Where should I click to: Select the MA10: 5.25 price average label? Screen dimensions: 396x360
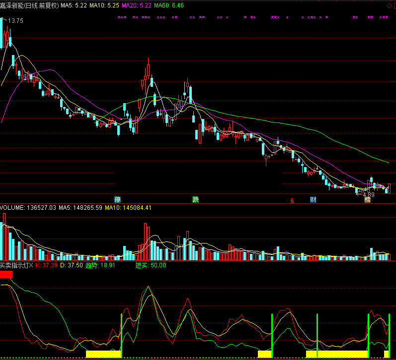104,5
